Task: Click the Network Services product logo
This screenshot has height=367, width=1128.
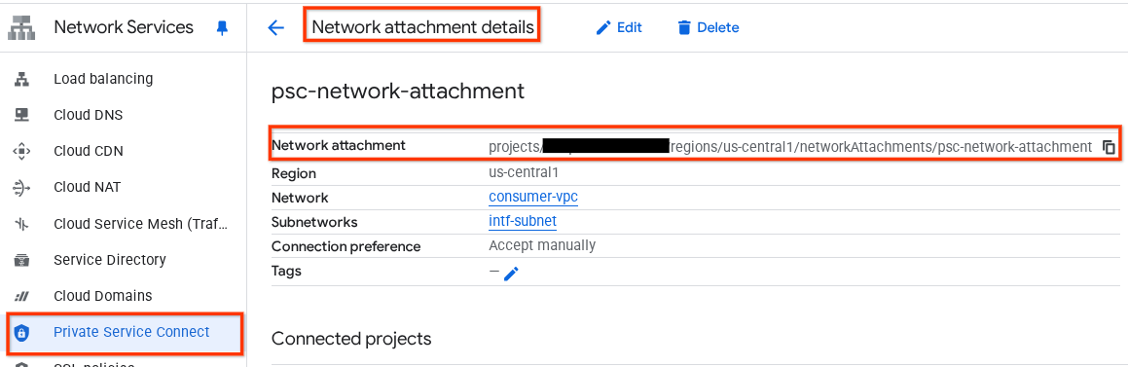Action: pos(21,28)
